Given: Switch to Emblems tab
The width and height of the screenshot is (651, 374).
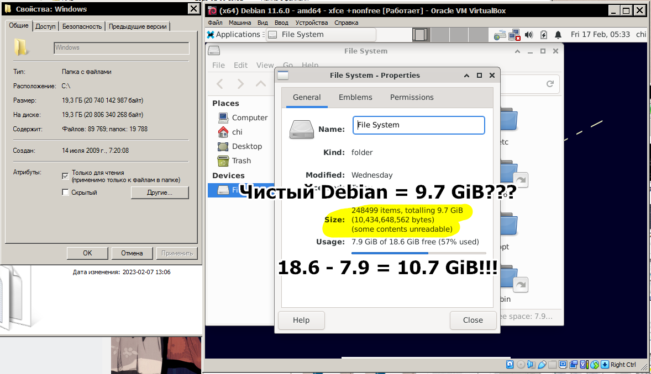Looking at the screenshot, I should (x=355, y=98).
